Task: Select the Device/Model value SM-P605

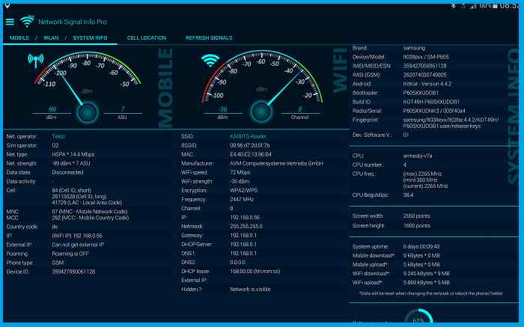Action: [x=426, y=57]
